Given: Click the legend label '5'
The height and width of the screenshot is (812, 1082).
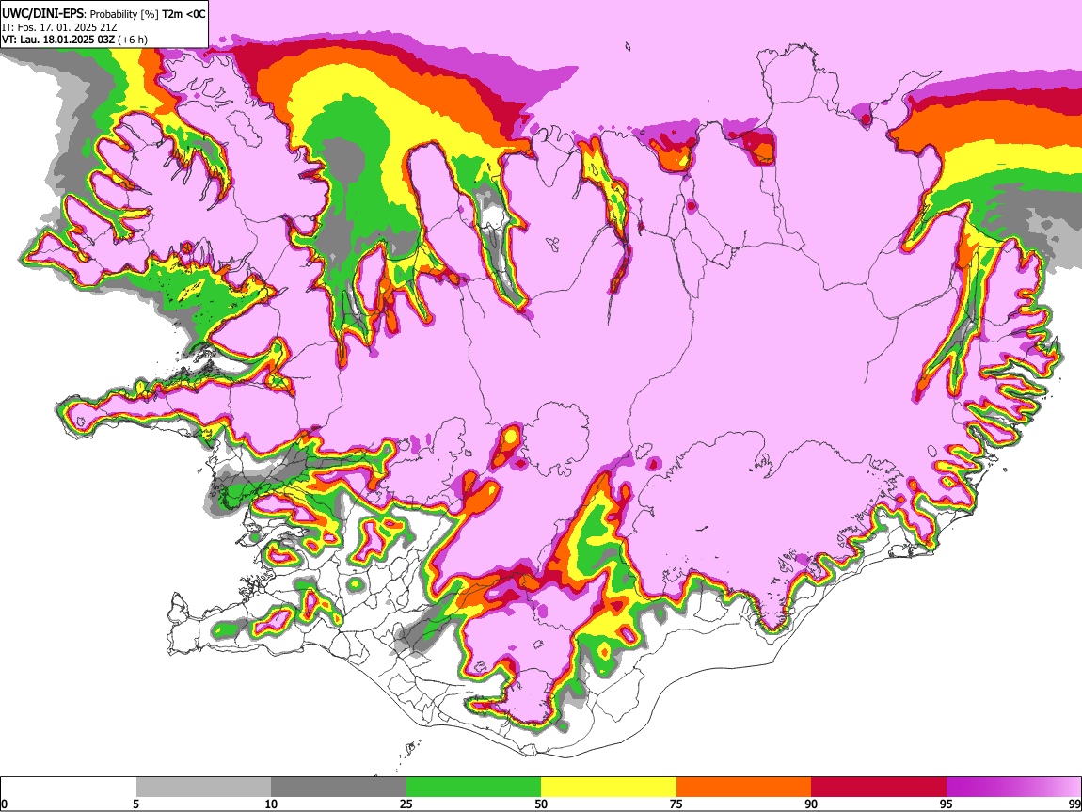Looking at the screenshot, I should click(135, 804).
